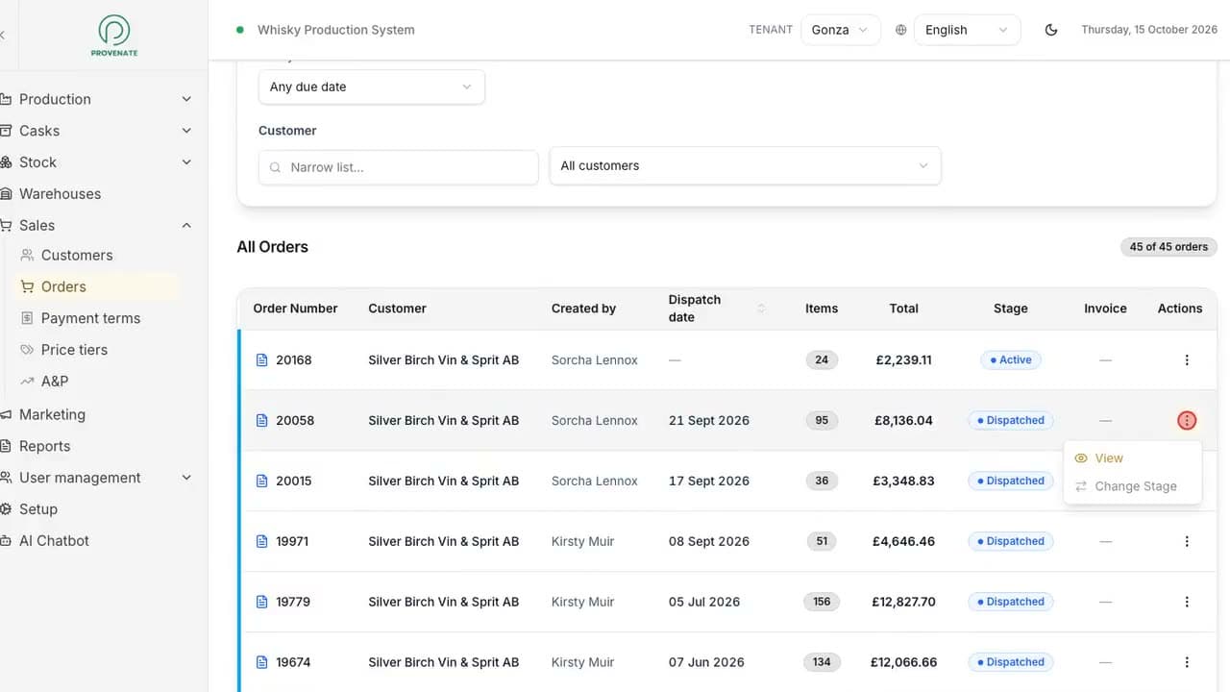Image resolution: width=1230 pixels, height=692 pixels.
Task: Open actions menu for order 19674
Action: pyautogui.click(x=1187, y=663)
